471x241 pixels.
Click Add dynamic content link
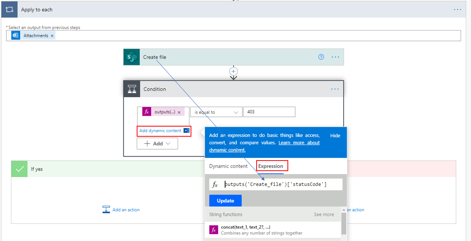click(x=160, y=131)
